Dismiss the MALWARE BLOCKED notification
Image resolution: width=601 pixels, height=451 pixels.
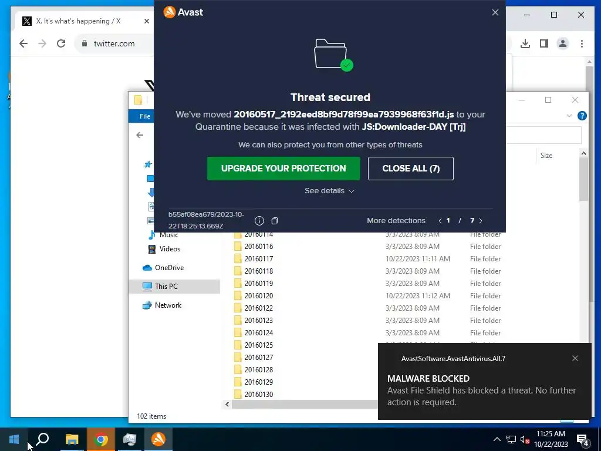tap(575, 358)
